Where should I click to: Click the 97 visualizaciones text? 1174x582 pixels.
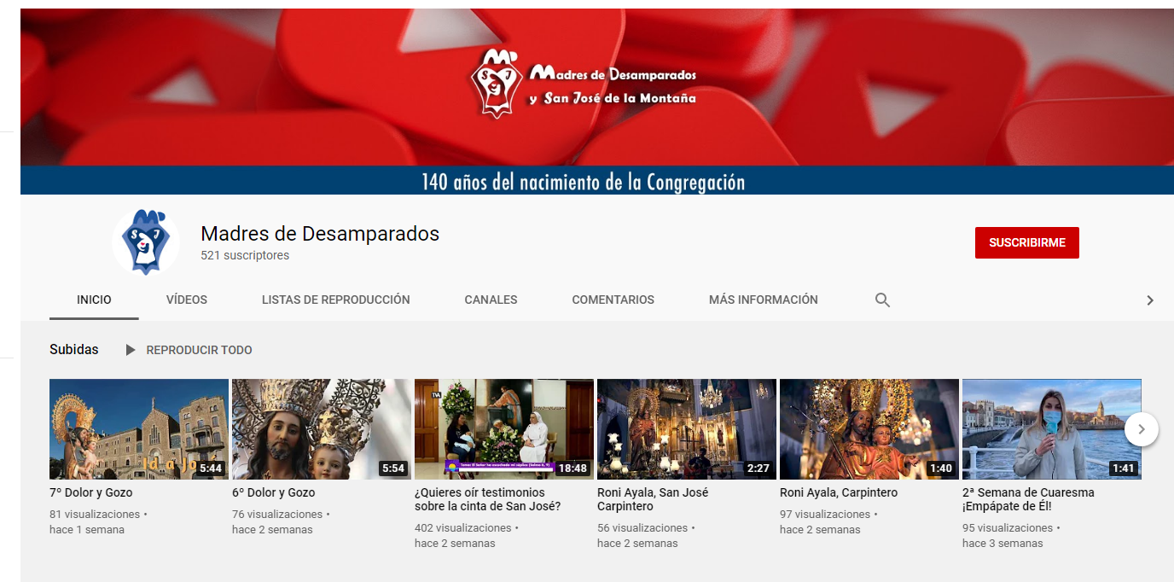825,515
